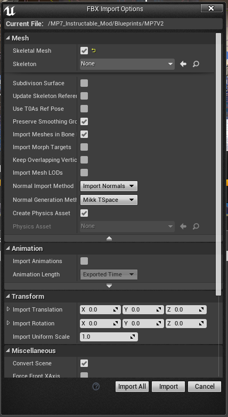Use selected asset arrow for Skeleton

(183, 64)
